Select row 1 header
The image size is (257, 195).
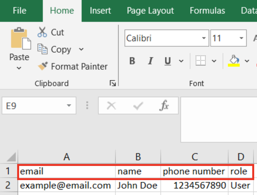(9, 171)
